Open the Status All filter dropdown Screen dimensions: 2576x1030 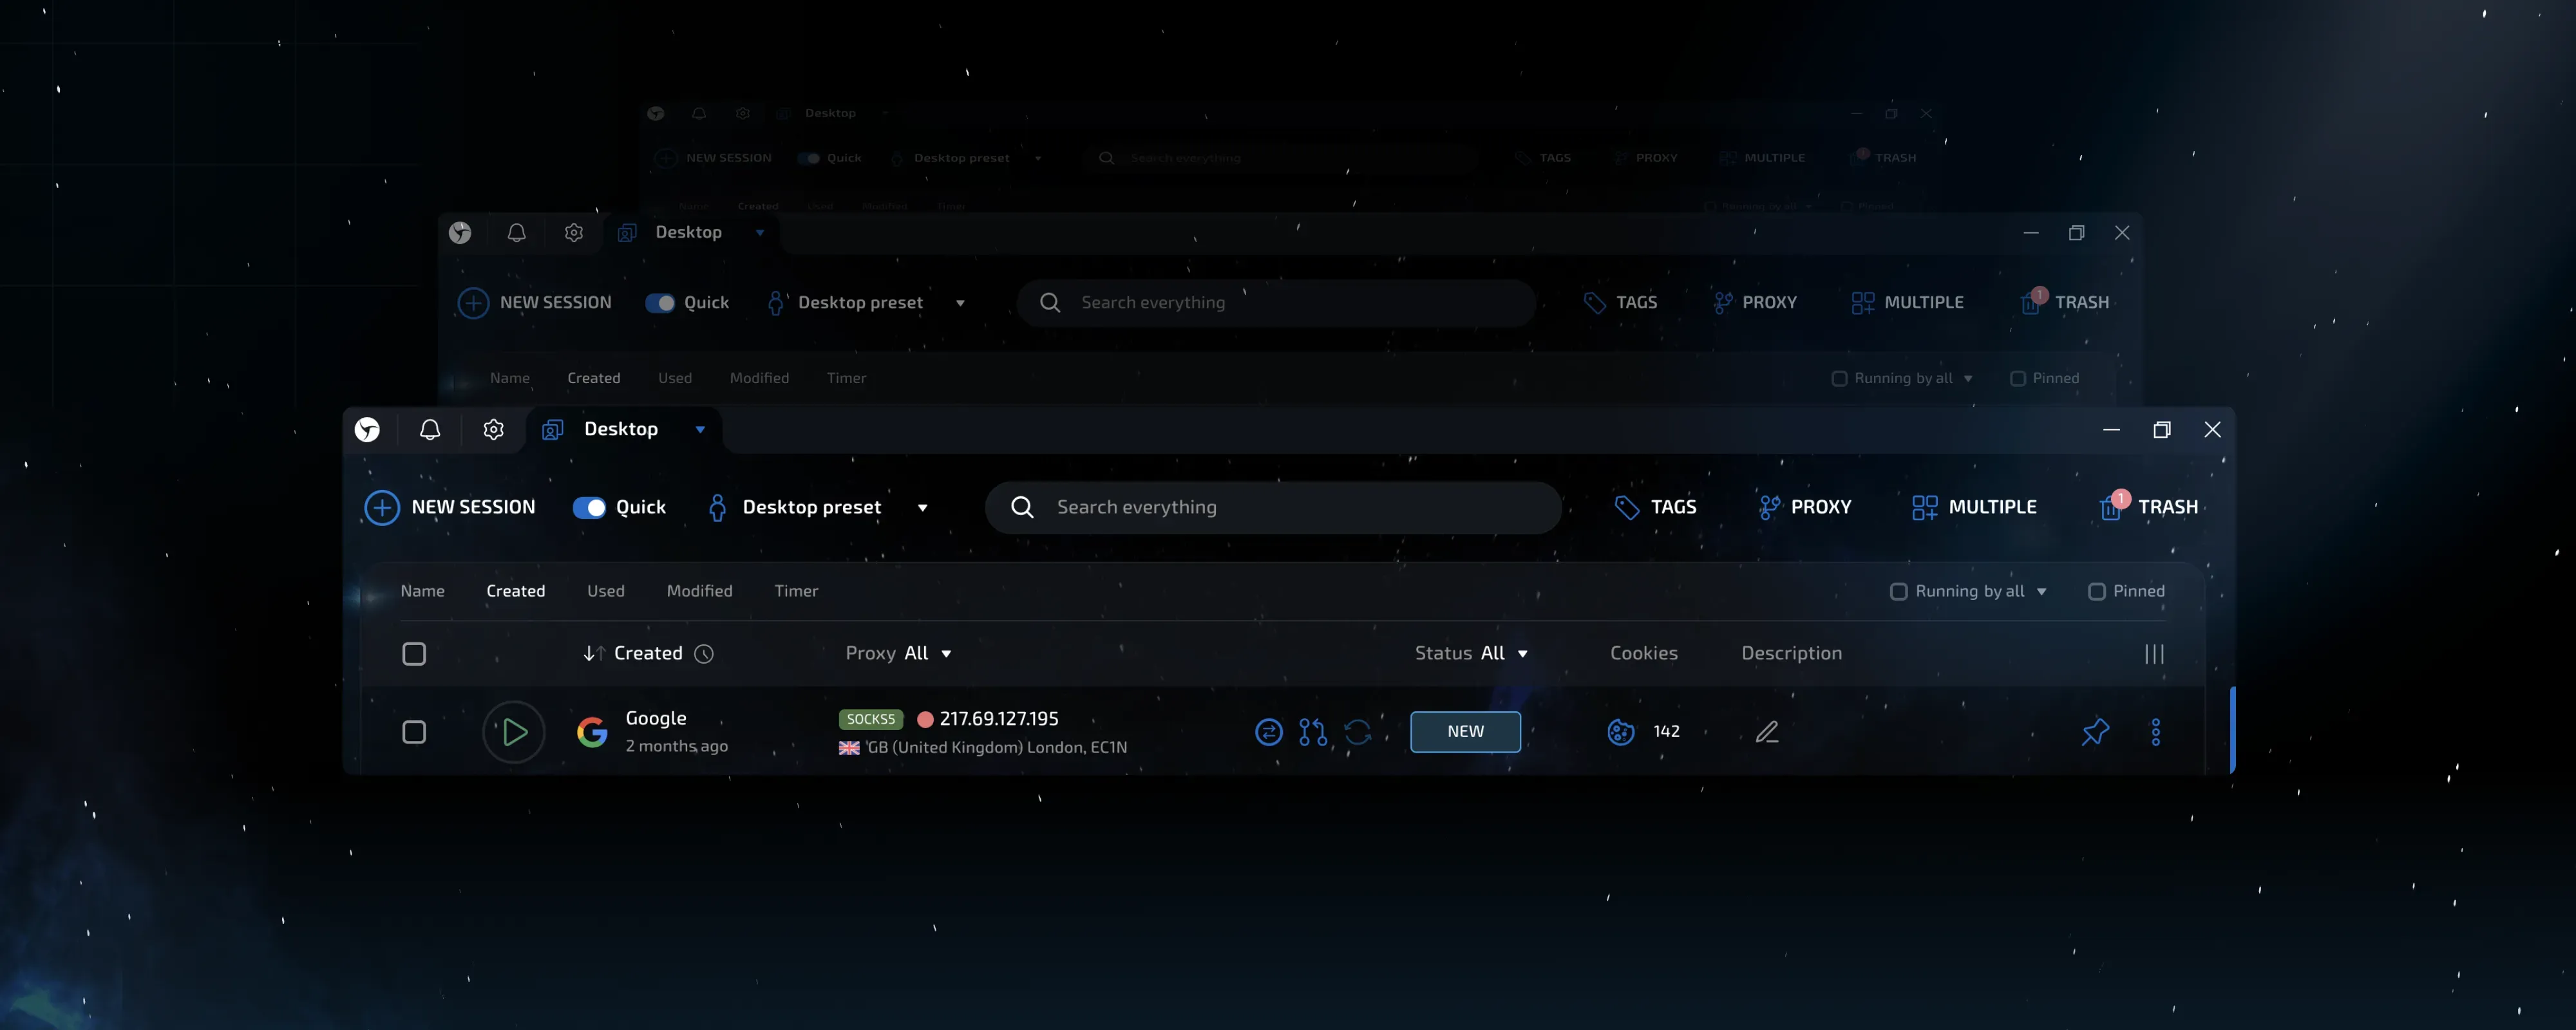click(1471, 653)
